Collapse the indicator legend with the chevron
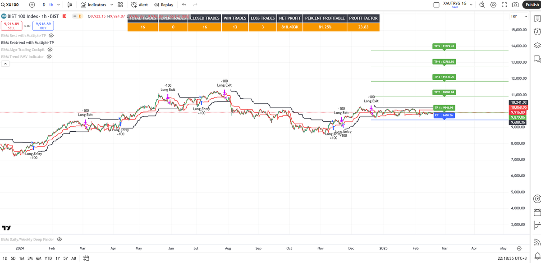This screenshot has width=541, height=263. [5, 64]
